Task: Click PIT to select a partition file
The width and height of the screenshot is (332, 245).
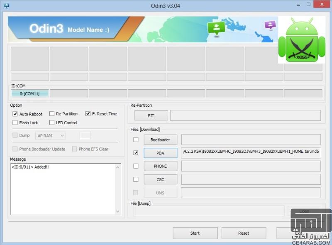Action: (x=151, y=115)
